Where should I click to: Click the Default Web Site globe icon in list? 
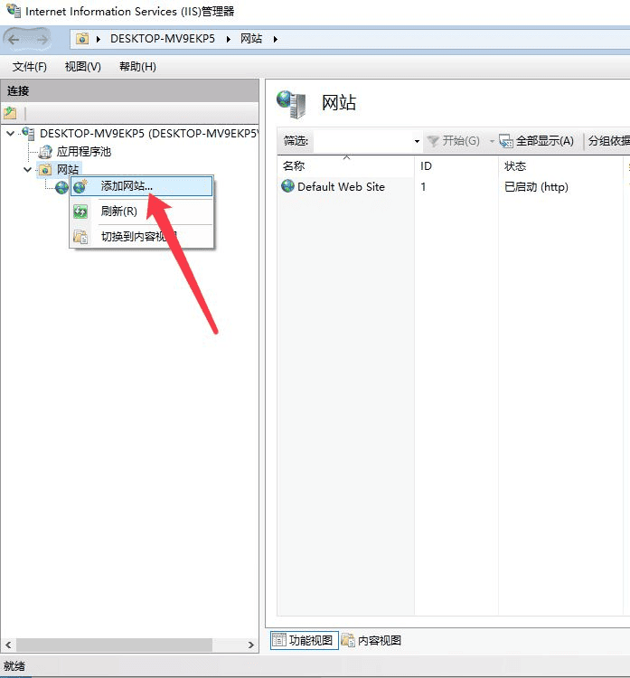287,186
